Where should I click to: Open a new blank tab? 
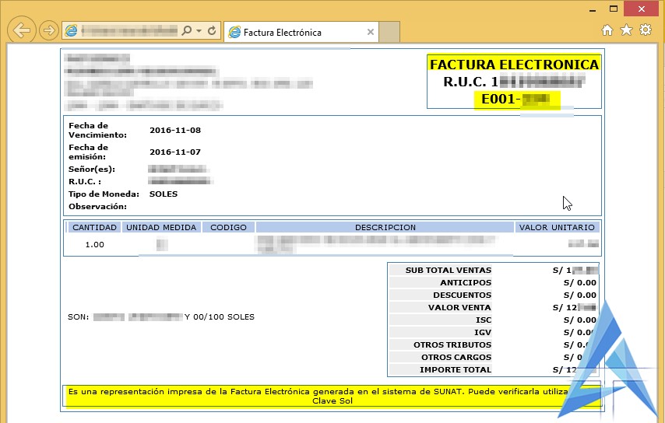click(x=389, y=33)
